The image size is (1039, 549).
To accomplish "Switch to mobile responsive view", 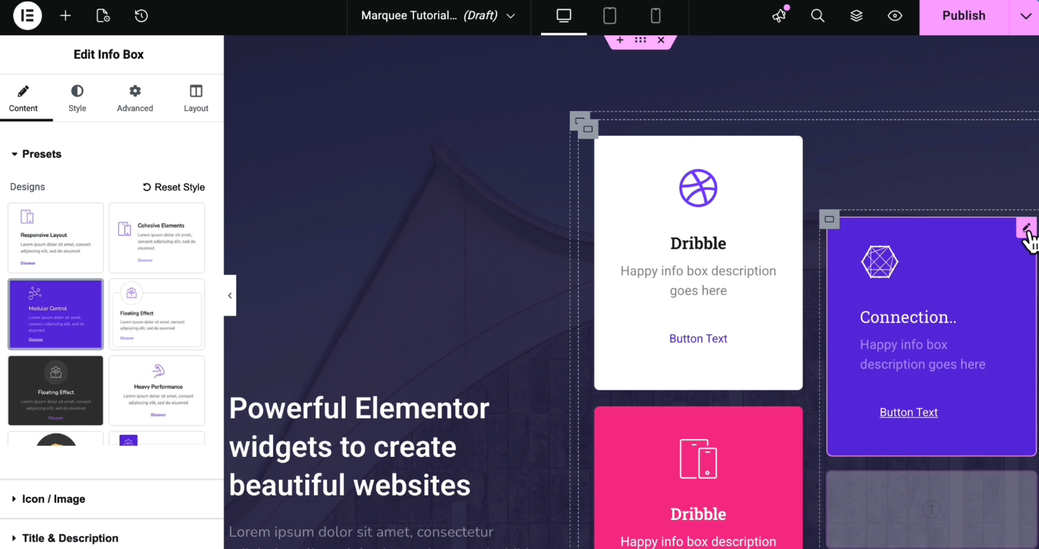I will pos(655,16).
